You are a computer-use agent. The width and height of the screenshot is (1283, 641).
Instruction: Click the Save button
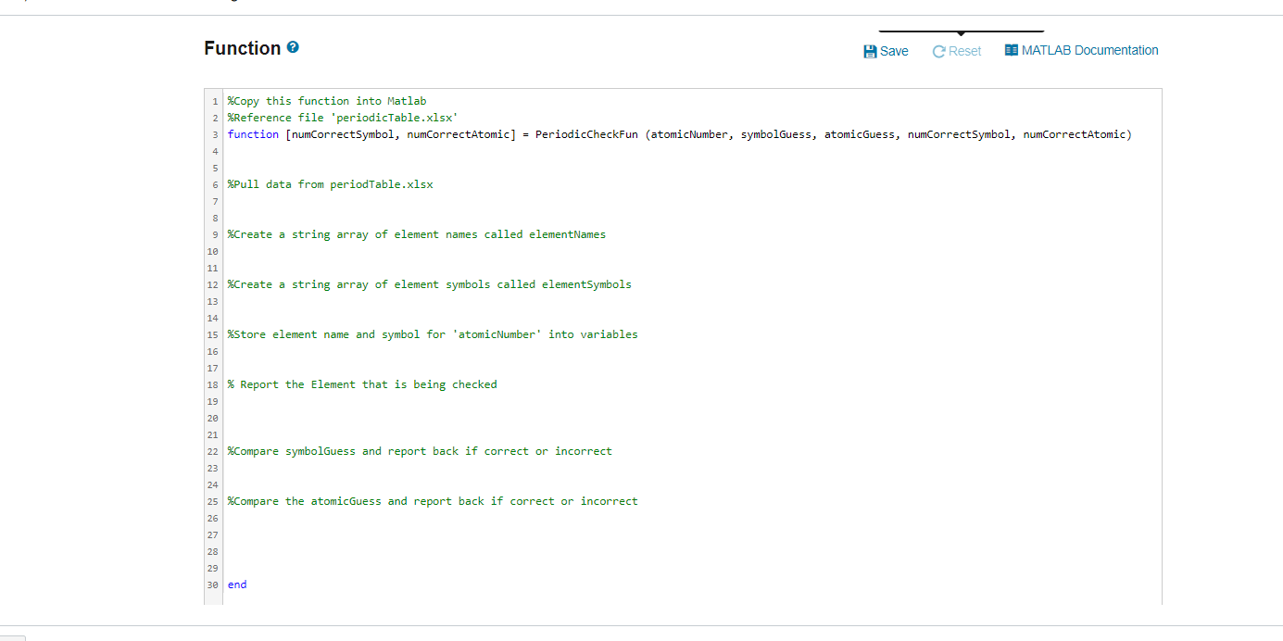coord(886,51)
